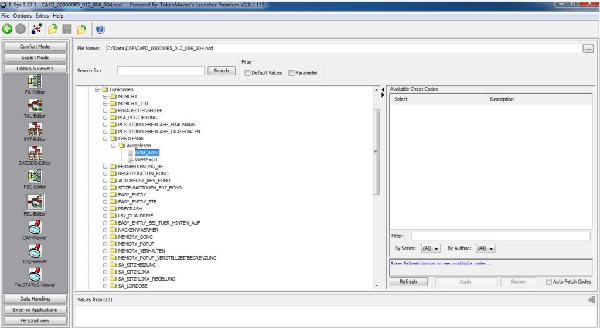Viewport: 600px width, 328px height.
Task: Click the blue help question mark icon
Action: [x=100, y=29]
